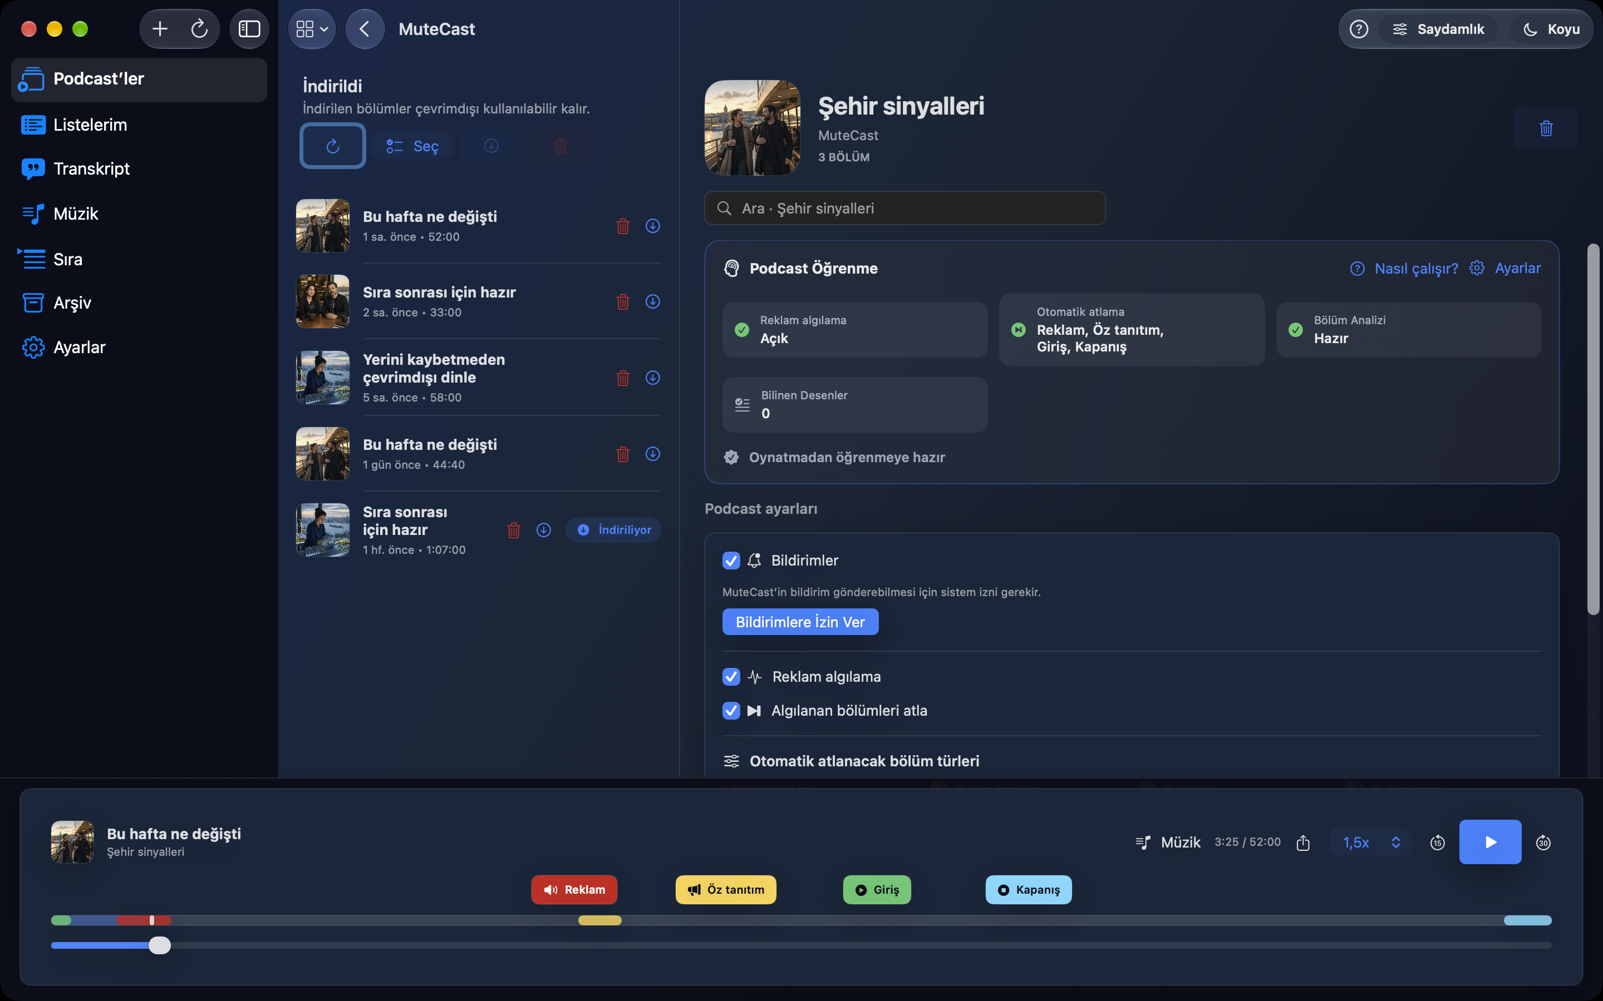Open the Nasıl çalışır? link
The height and width of the screenshot is (1001, 1603).
pyautogui.click(x=1404, y=268)
